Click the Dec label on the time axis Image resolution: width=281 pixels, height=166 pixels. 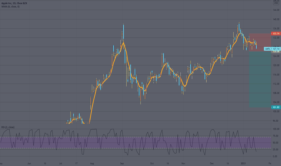pos(212,164)
